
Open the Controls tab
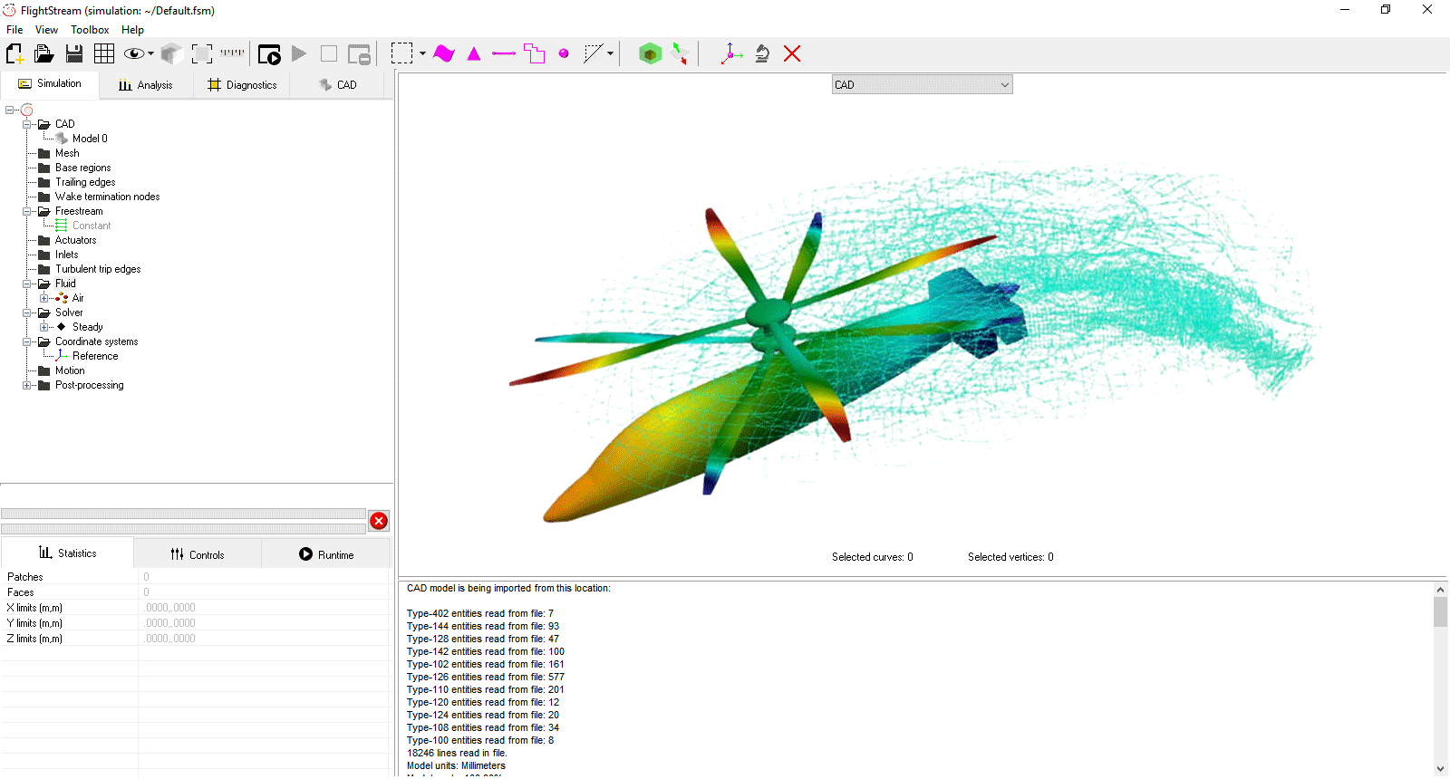click(198, 554)
